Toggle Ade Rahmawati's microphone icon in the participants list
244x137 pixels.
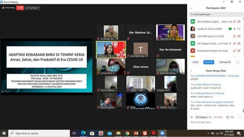click(235, 36)
